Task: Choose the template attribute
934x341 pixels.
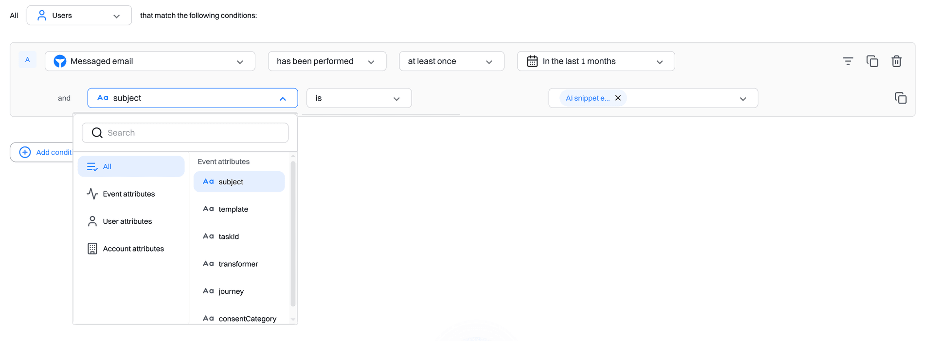Action: pos(239,209)
